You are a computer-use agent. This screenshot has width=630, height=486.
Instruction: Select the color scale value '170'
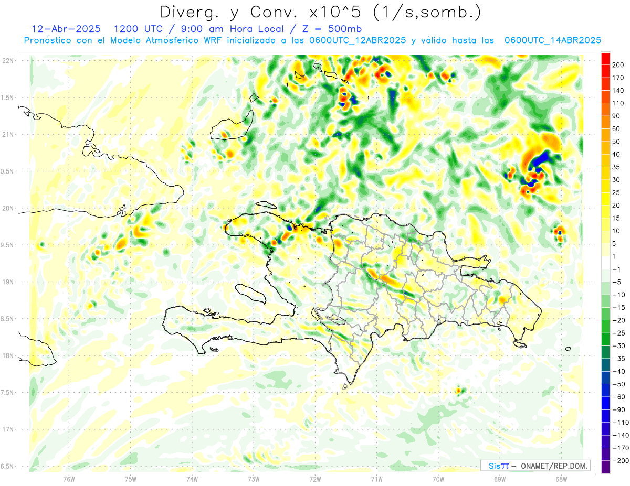tap(618, 78)
